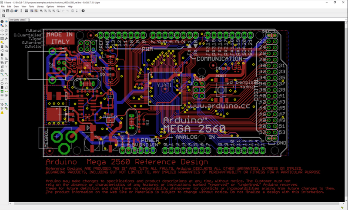348x210 pixels.
Task: Click the Open file toolbar icon
Action: click(3, 10)
